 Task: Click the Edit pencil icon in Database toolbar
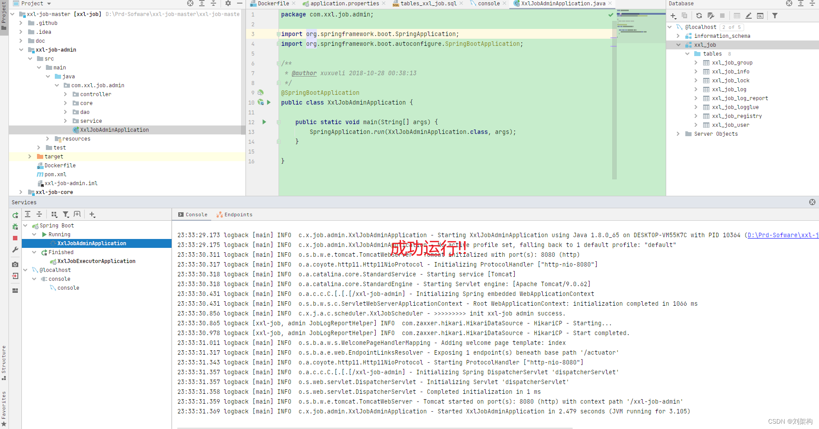tap(749, 16)
